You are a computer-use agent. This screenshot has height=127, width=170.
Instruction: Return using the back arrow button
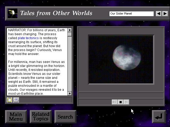click(159, 117)
